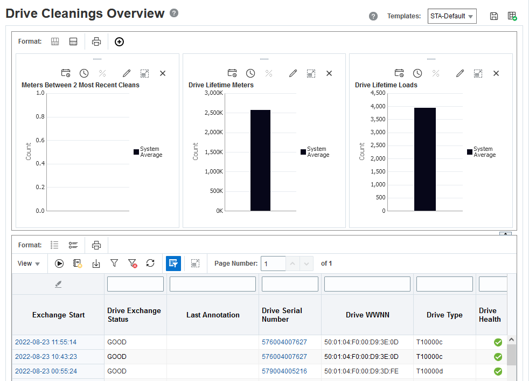Click the play icon in table toolbar
The width and height of the screenshot is (529, 381).
pyautogui.click(x=59, y=264)
